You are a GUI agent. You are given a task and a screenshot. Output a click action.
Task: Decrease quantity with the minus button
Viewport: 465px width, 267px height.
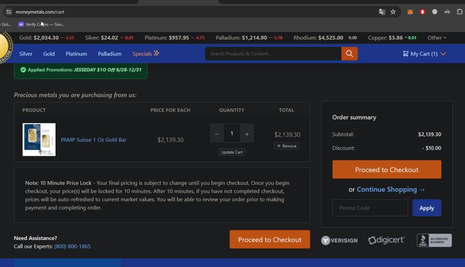click(x=217, y=134)
